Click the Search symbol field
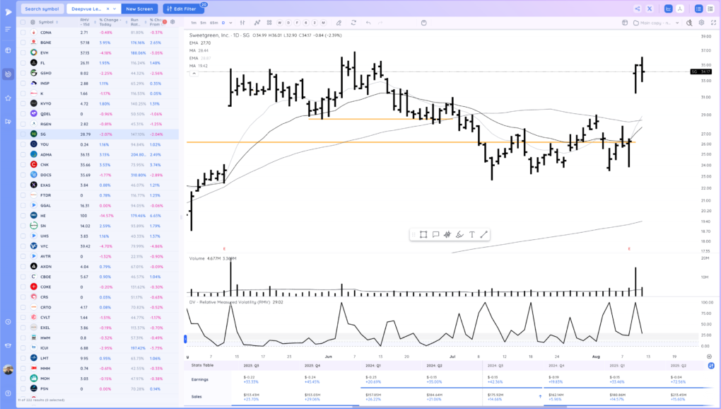721x409 pixels. pos(42,8)
